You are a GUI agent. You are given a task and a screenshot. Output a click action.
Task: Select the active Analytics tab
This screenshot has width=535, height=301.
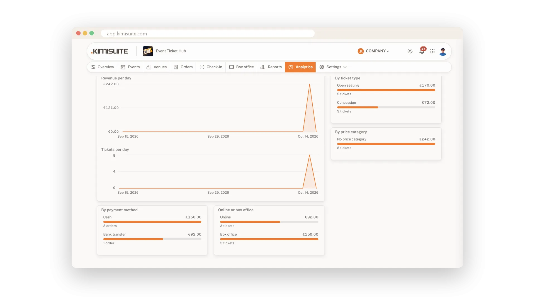300,67
